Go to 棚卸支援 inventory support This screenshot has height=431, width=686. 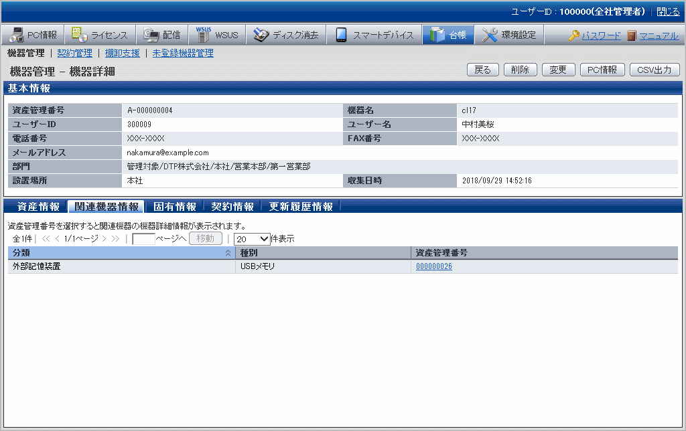(x=122, y=53)
